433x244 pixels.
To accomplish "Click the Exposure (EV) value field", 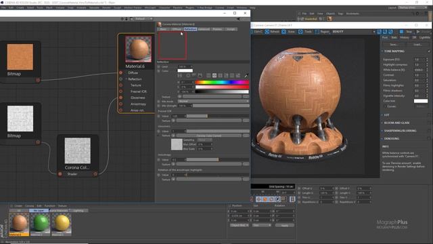I will (x=419, y=60).
